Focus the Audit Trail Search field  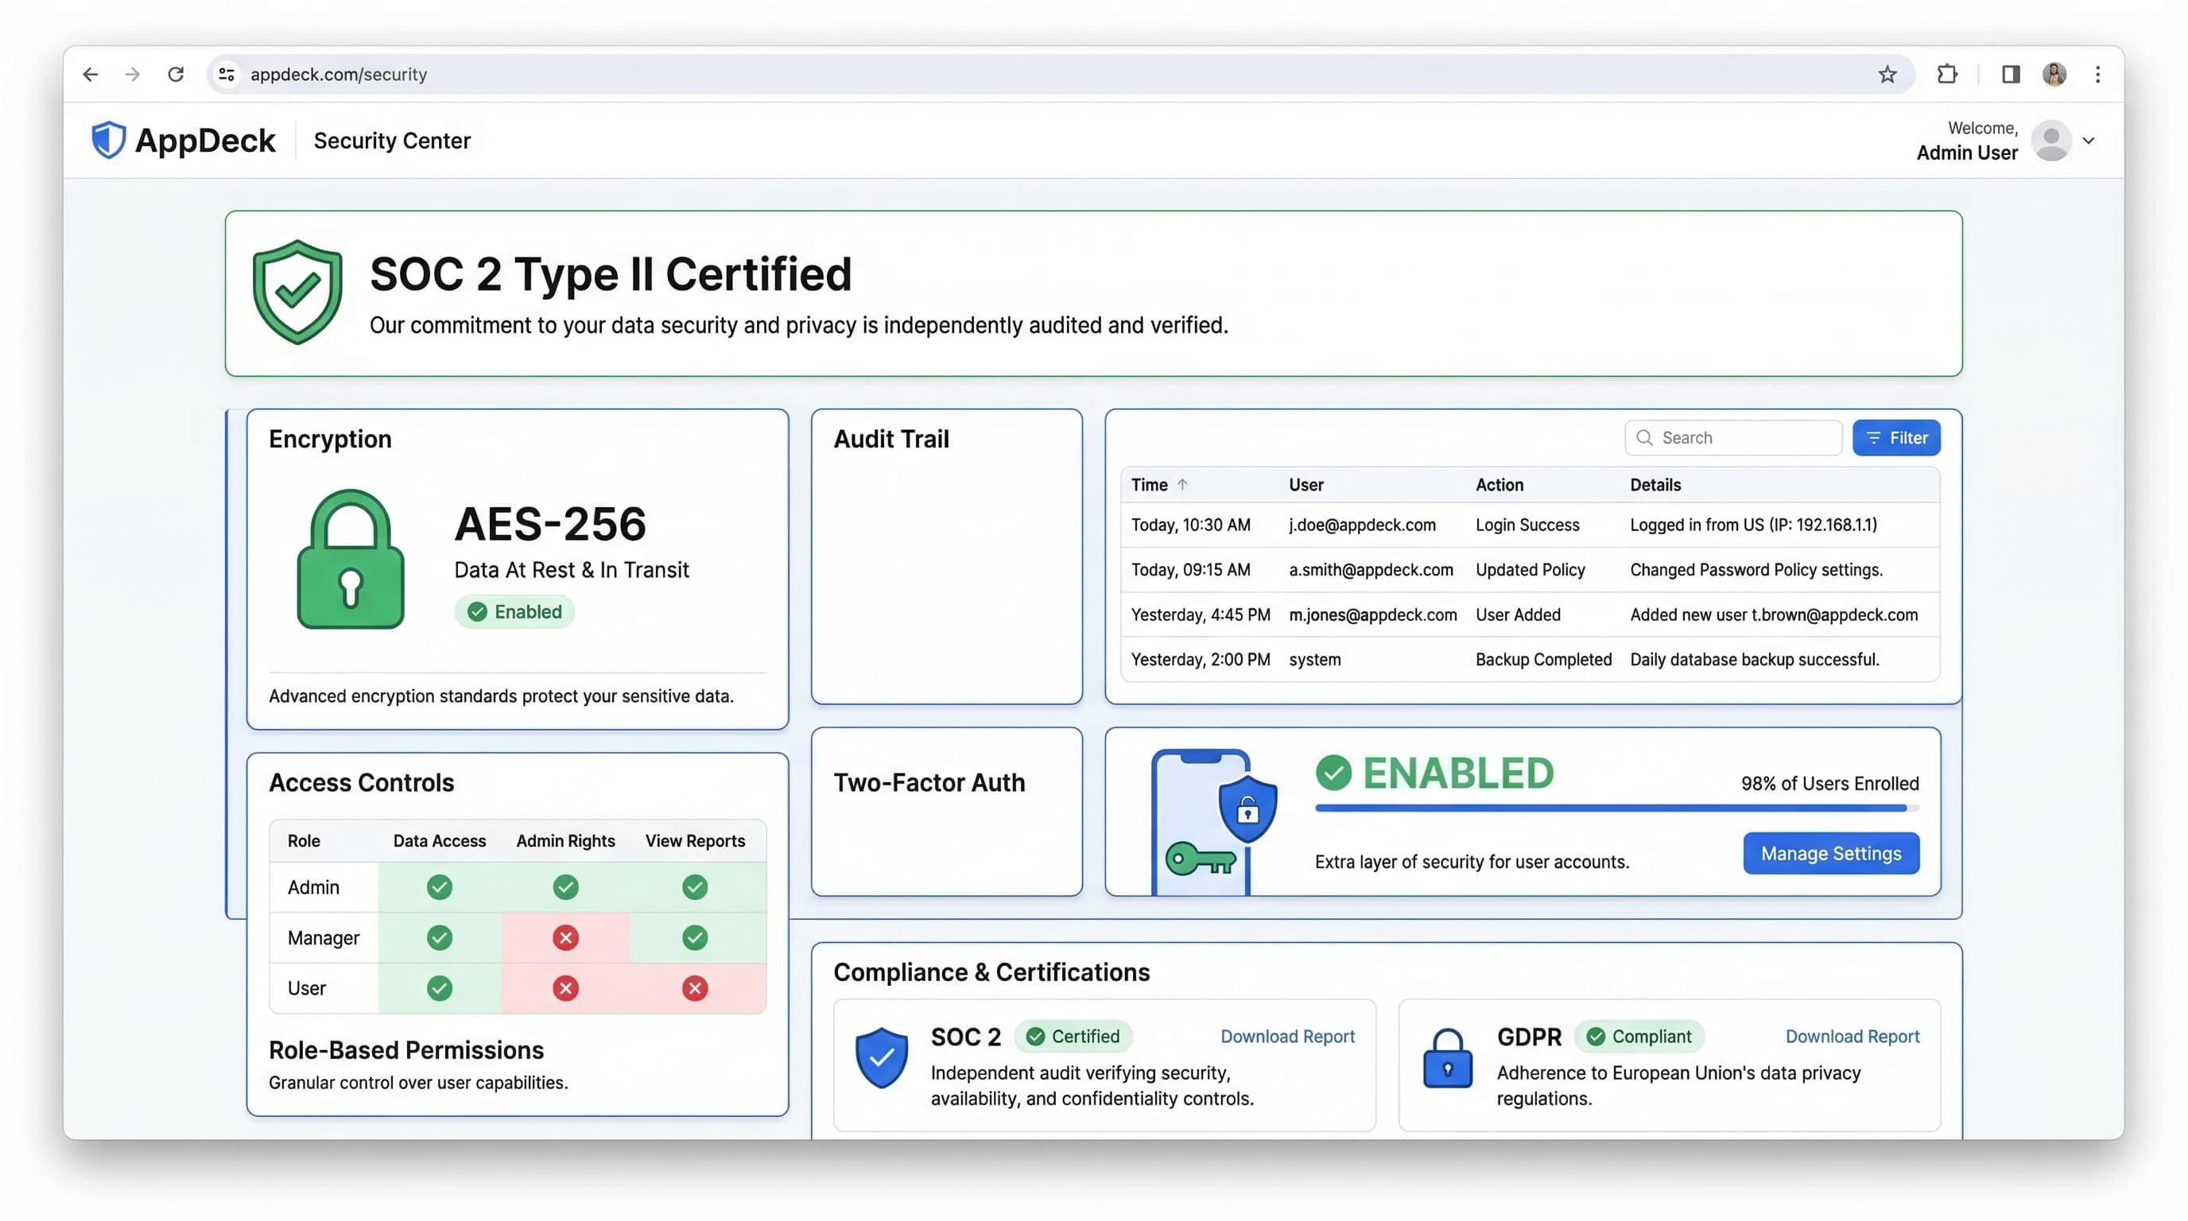(1732, 437)
